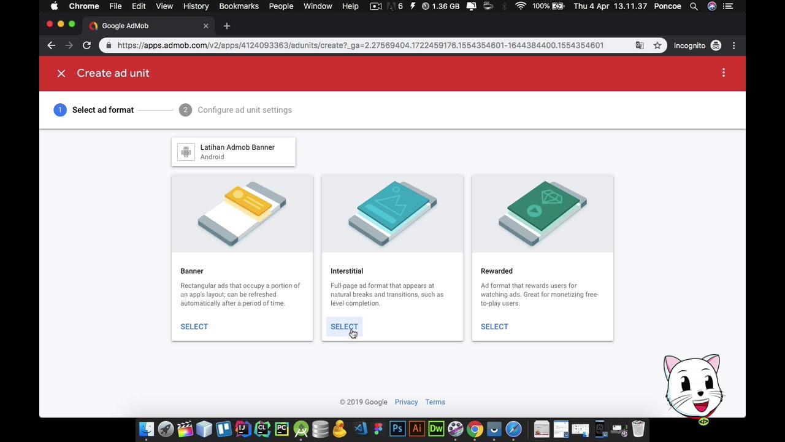The height and width of the screenshot is (442, 785).
Task: Open the Incognito profile indicator
Action: (697, 45)
